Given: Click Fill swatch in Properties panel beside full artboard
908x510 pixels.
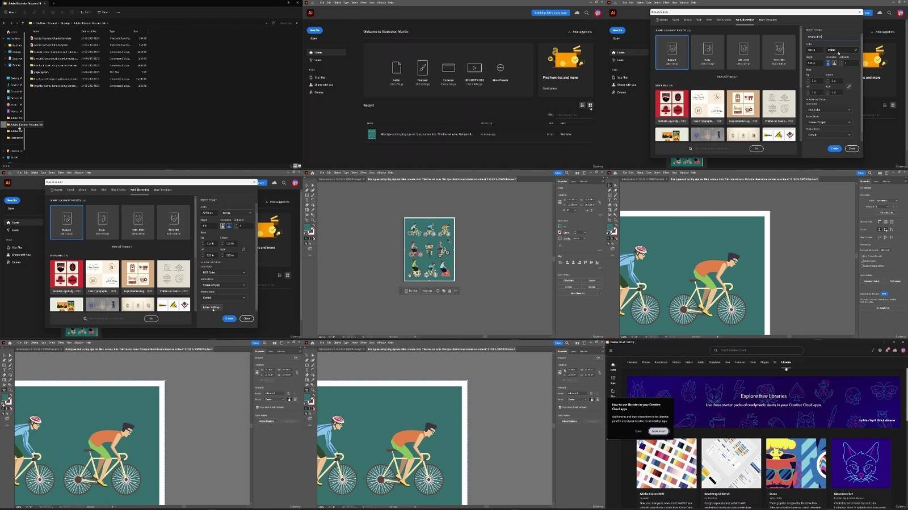Looking at the screenshot, I should coord(560,226).
